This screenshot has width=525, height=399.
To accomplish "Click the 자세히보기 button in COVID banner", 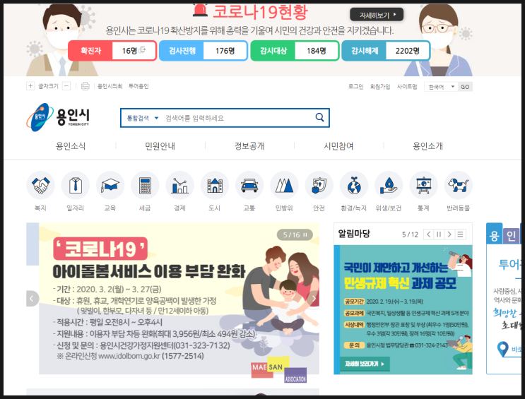I will tap(377, 15).
